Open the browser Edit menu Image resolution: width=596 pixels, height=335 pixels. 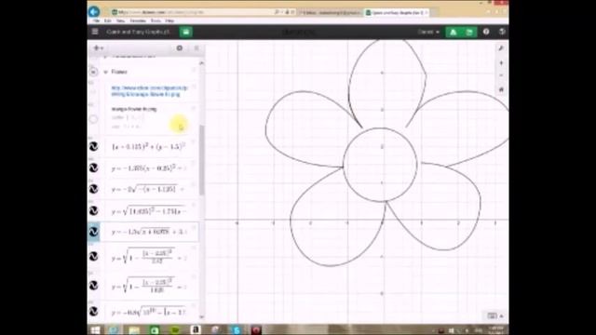click(108, 20)
